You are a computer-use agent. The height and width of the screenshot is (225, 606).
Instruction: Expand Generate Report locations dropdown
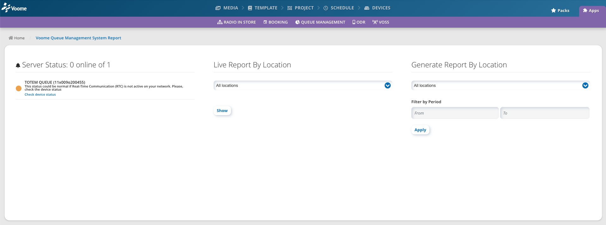point(500,86)
